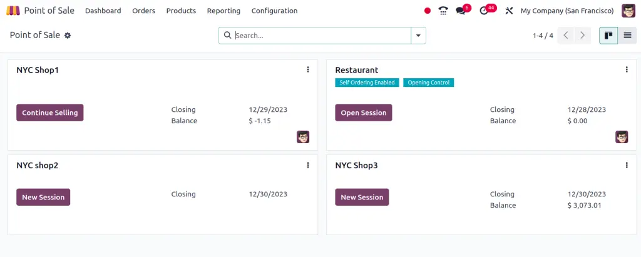Open the Configuration menu
Image resolution: width=641 pixels, height=257 pixels.
tap(274, 11)
